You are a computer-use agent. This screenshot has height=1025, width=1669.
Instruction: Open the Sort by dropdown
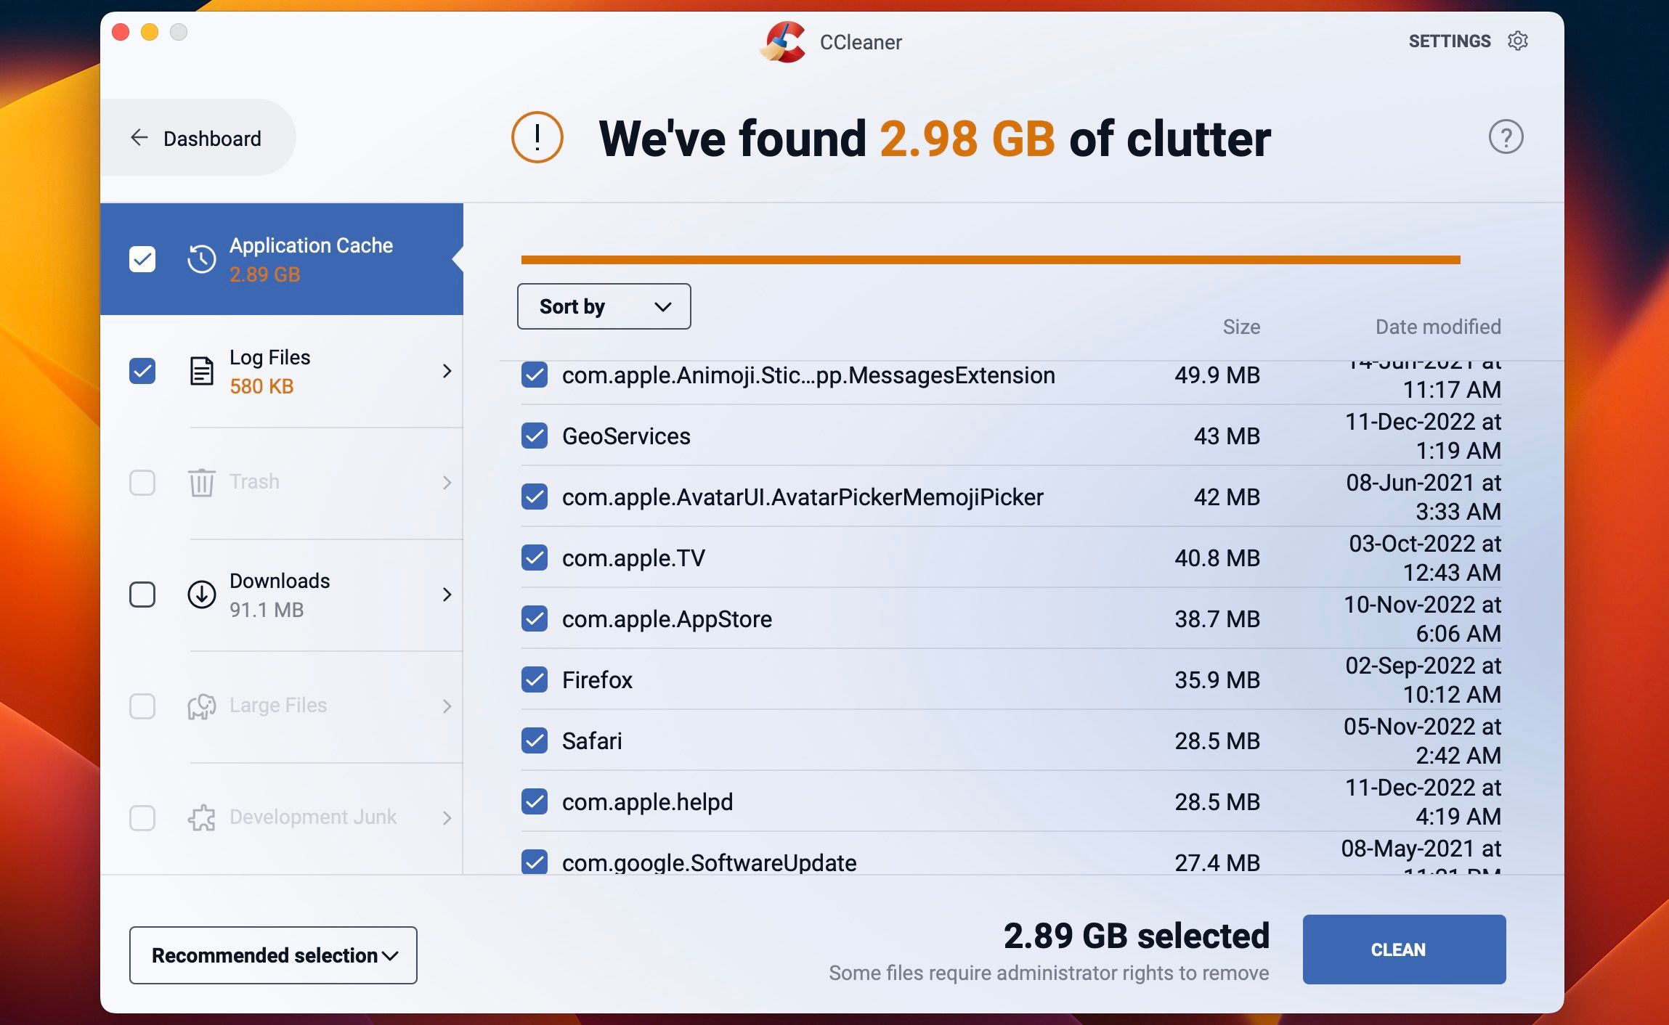point(604,306)
